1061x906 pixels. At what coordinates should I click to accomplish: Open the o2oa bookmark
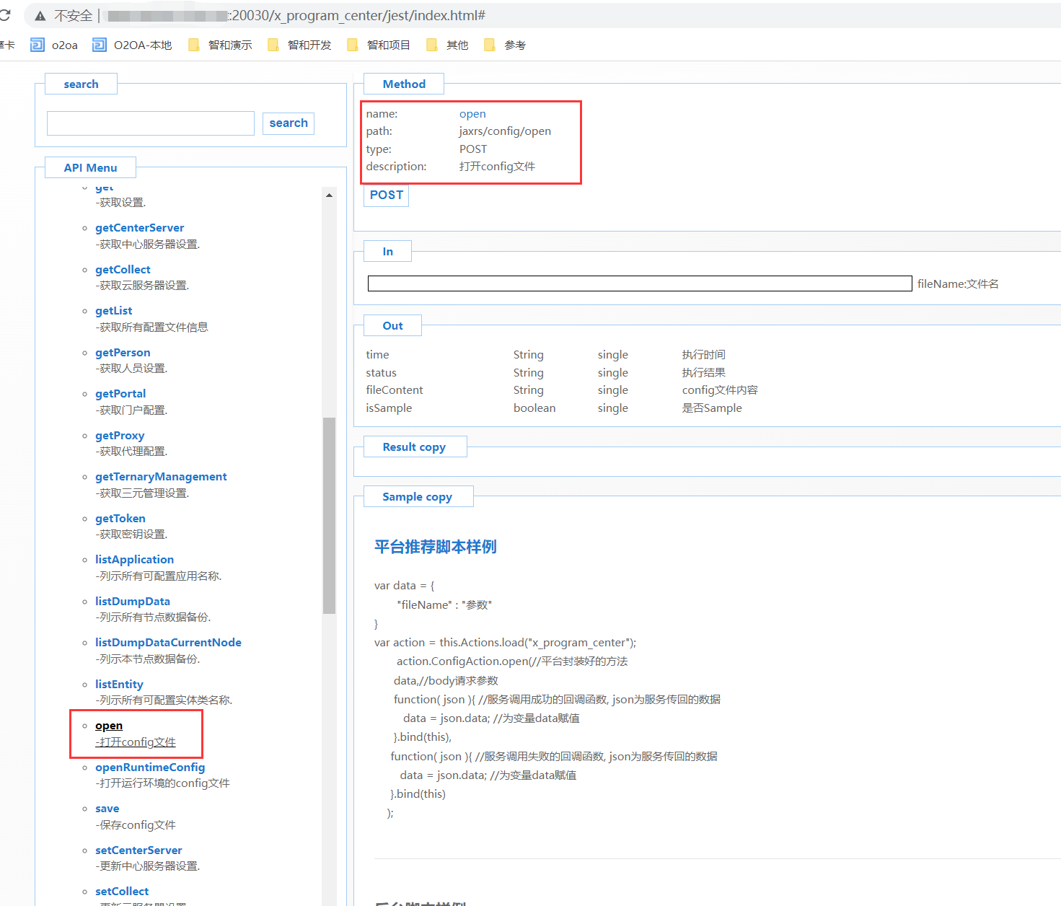(x=54, y=45)
